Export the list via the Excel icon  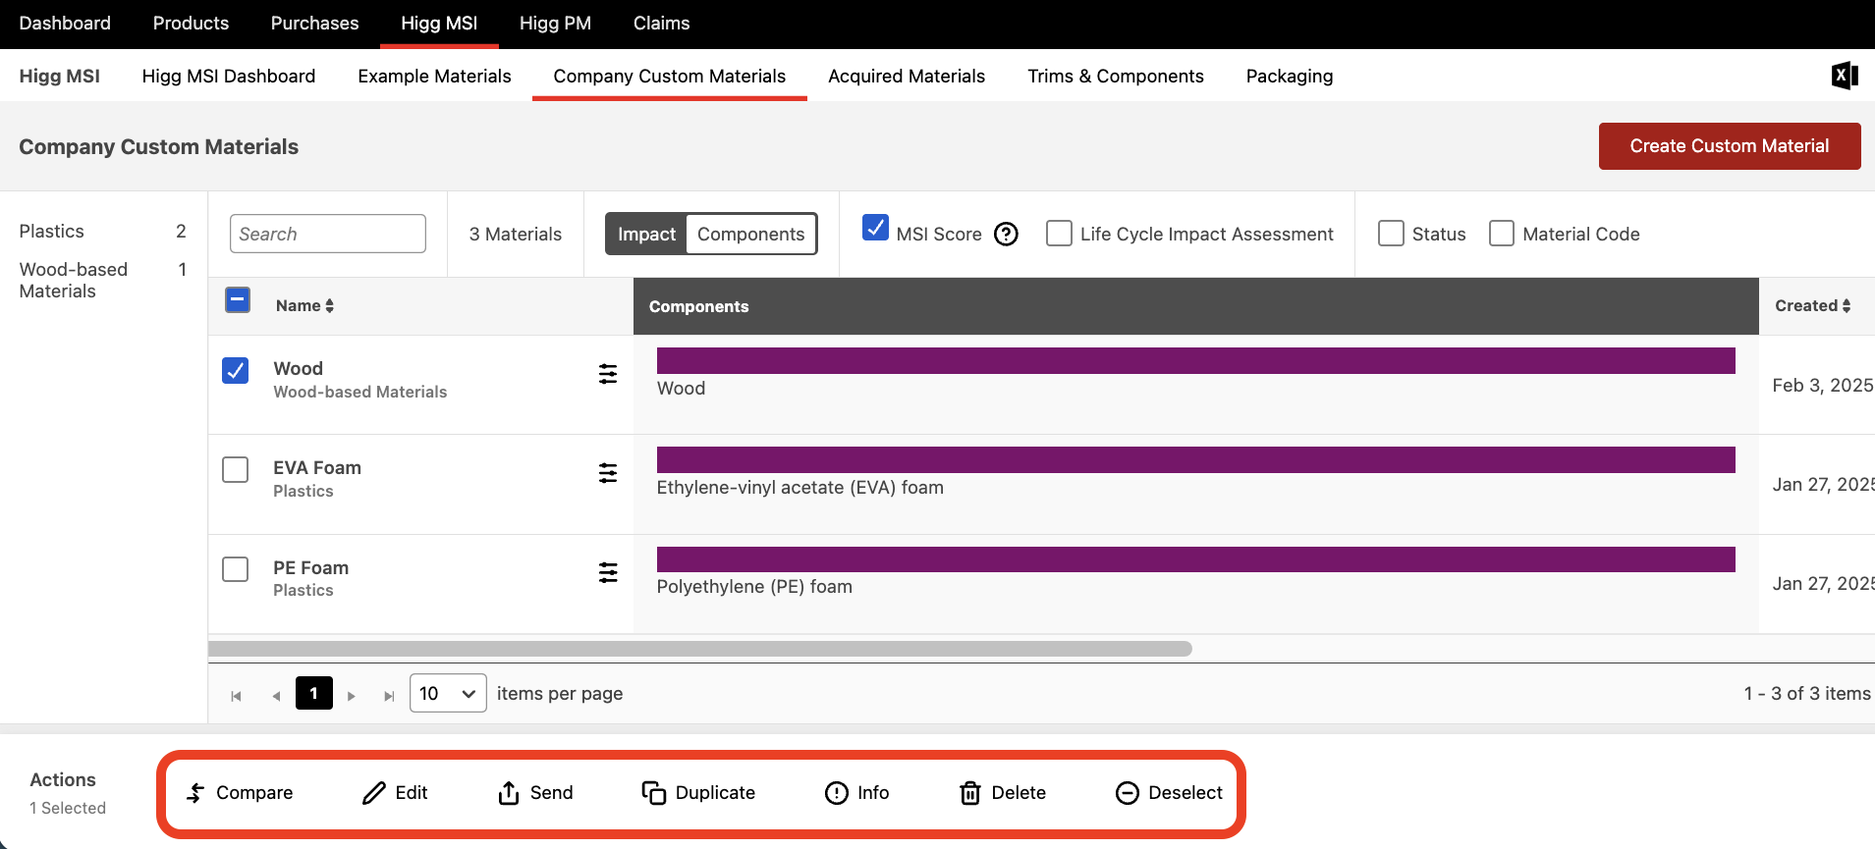pyautogui.click(x=1845, y=76)
